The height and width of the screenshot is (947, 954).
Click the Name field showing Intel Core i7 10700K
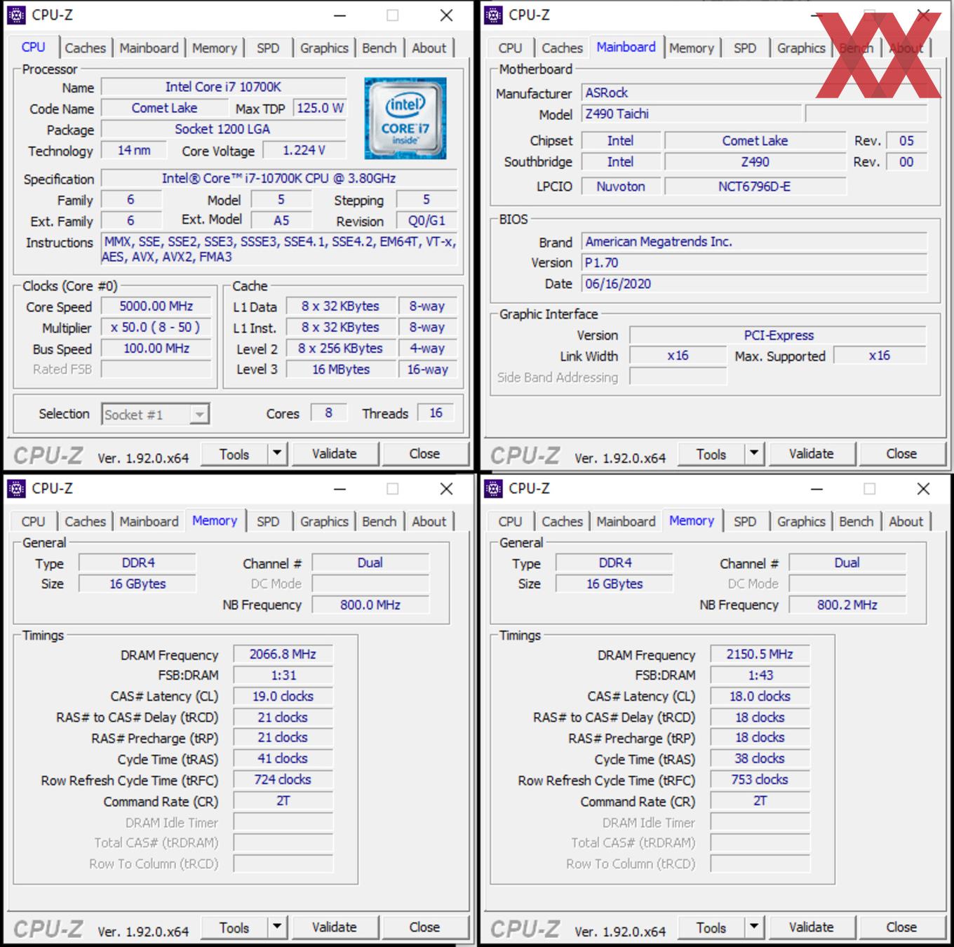click(224, 87)
